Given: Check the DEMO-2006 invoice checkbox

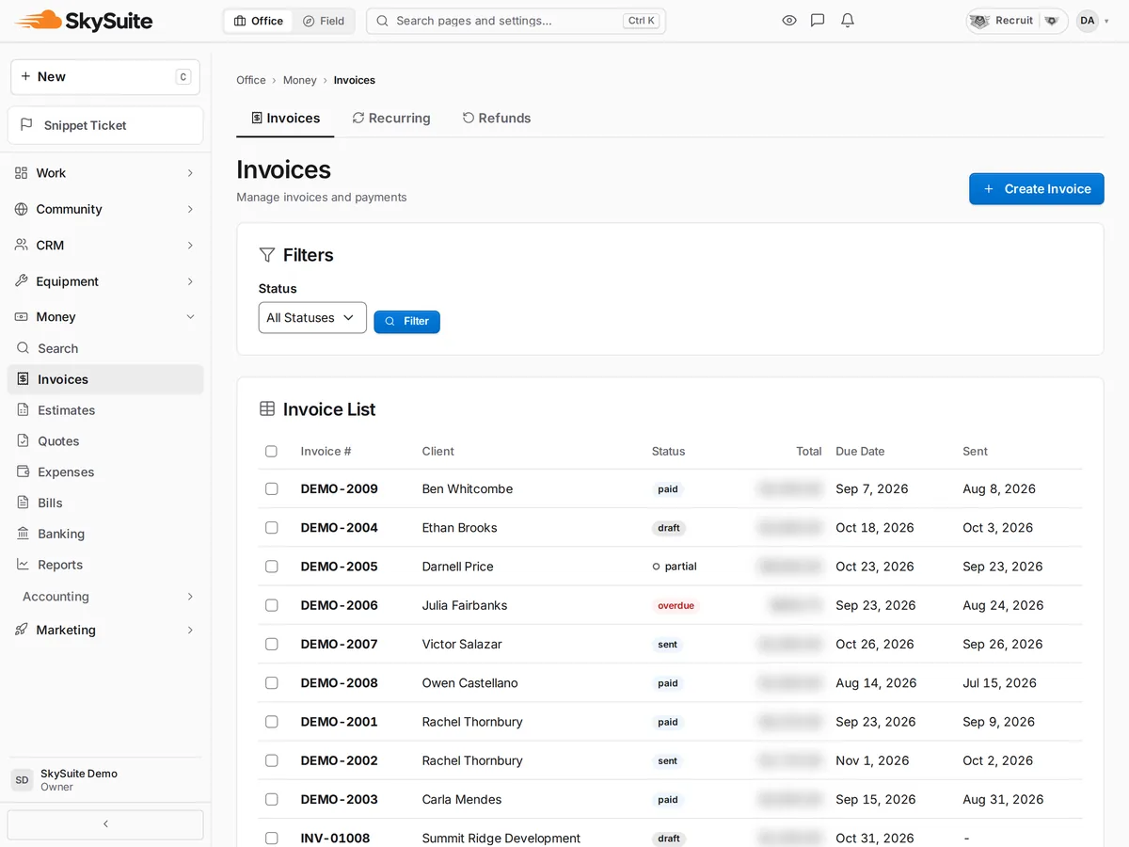Looking at the screenshot, I should tap(271, 605).
